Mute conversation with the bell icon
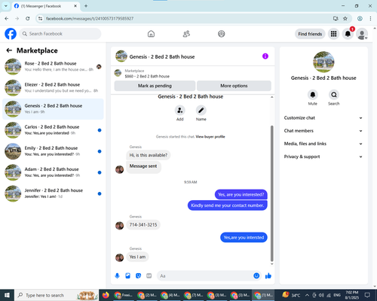Viewport: 377px width, 301px height. 313,95
